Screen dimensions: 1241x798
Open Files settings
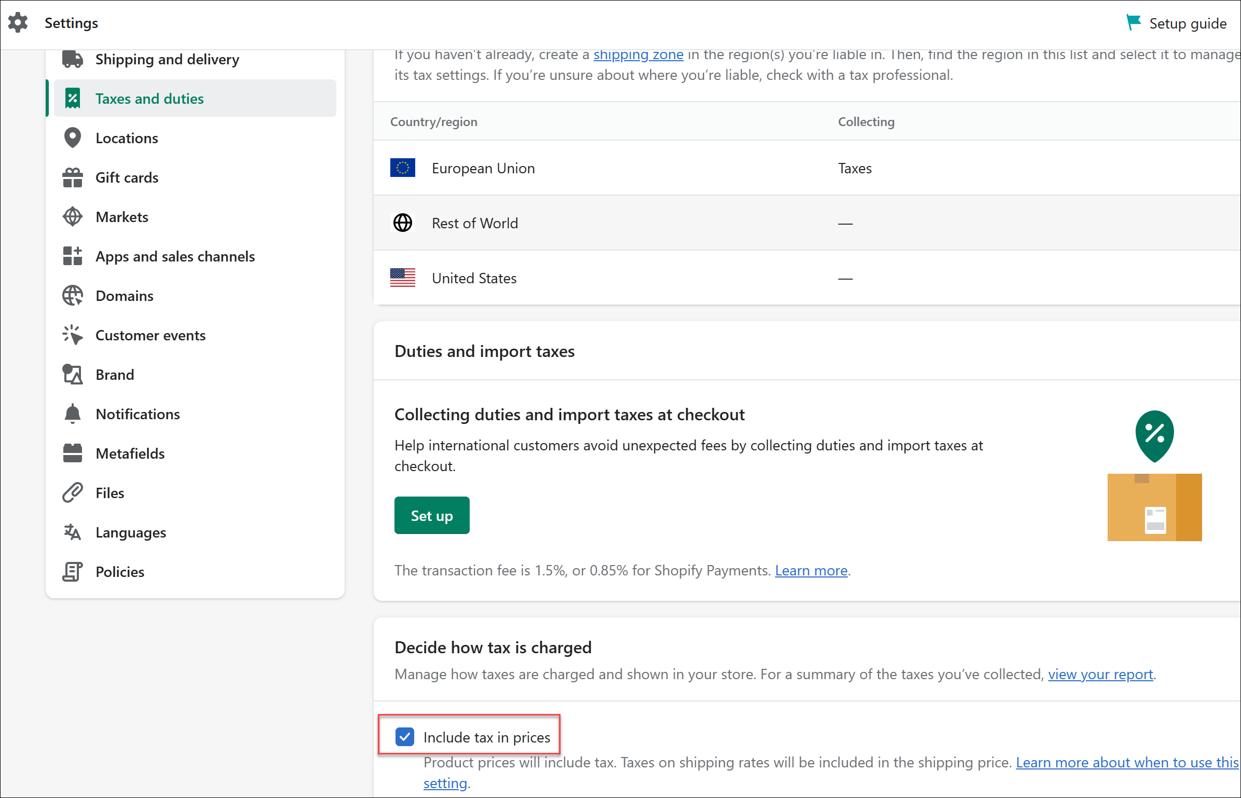point(195,493)
